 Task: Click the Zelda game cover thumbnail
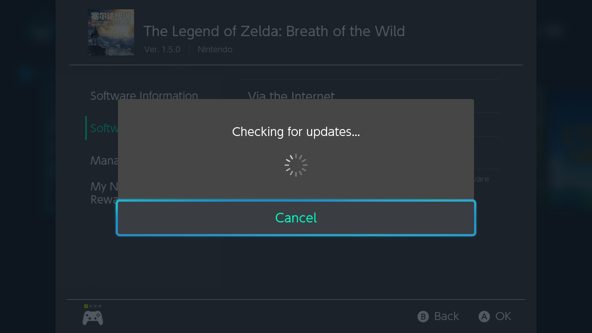click(111, 32)
